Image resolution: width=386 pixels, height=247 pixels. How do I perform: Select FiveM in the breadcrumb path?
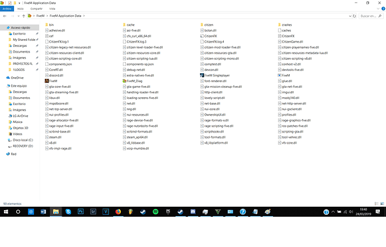tap(40, 16)
